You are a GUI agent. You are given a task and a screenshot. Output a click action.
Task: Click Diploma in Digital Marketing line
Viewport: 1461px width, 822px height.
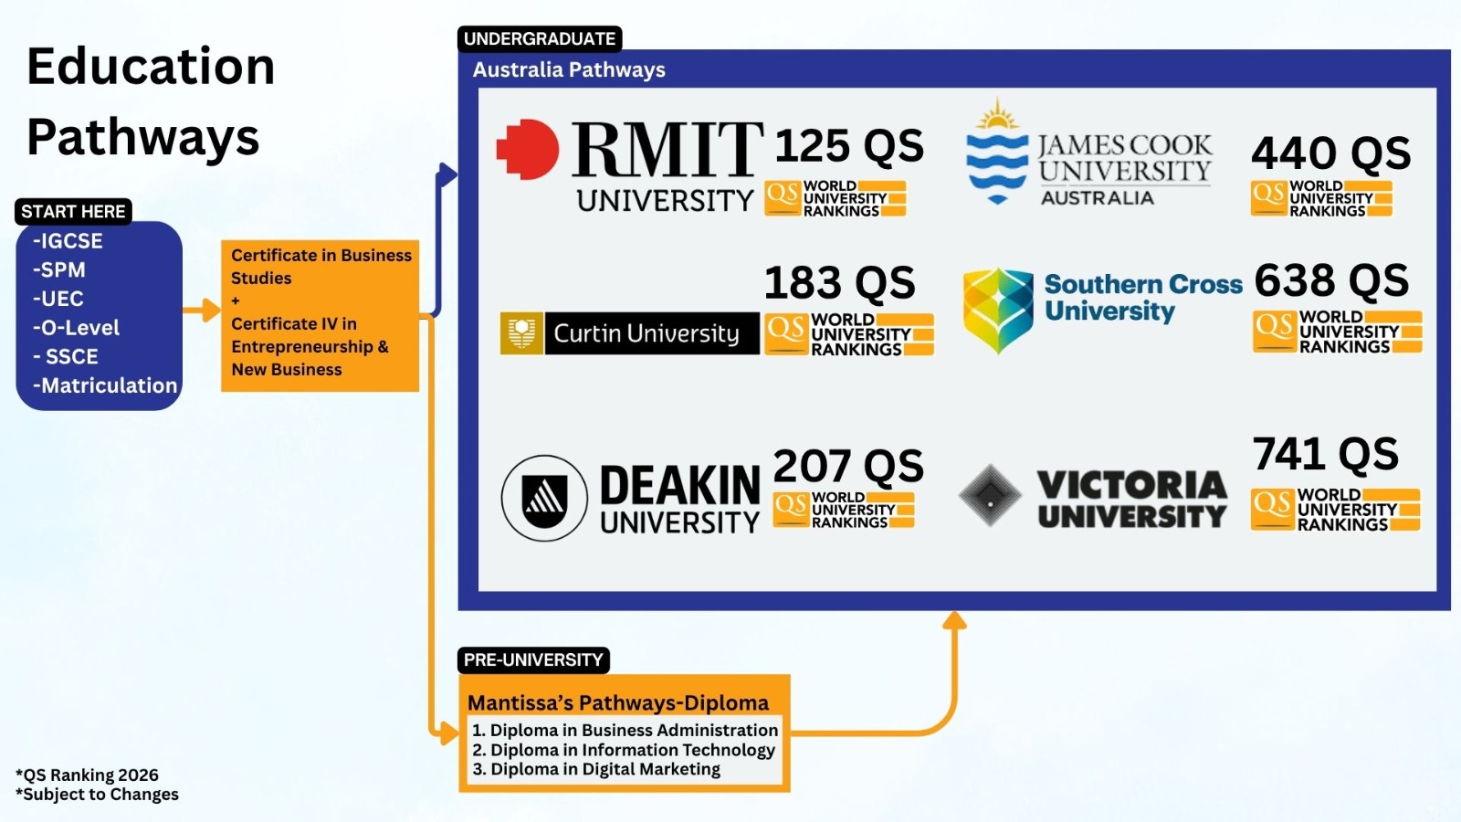point(596,769)
